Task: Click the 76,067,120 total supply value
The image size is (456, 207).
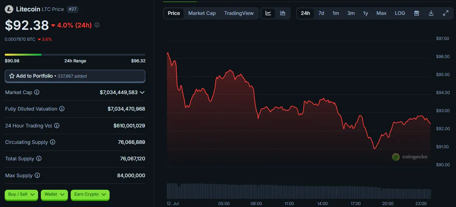Action: 132,159
